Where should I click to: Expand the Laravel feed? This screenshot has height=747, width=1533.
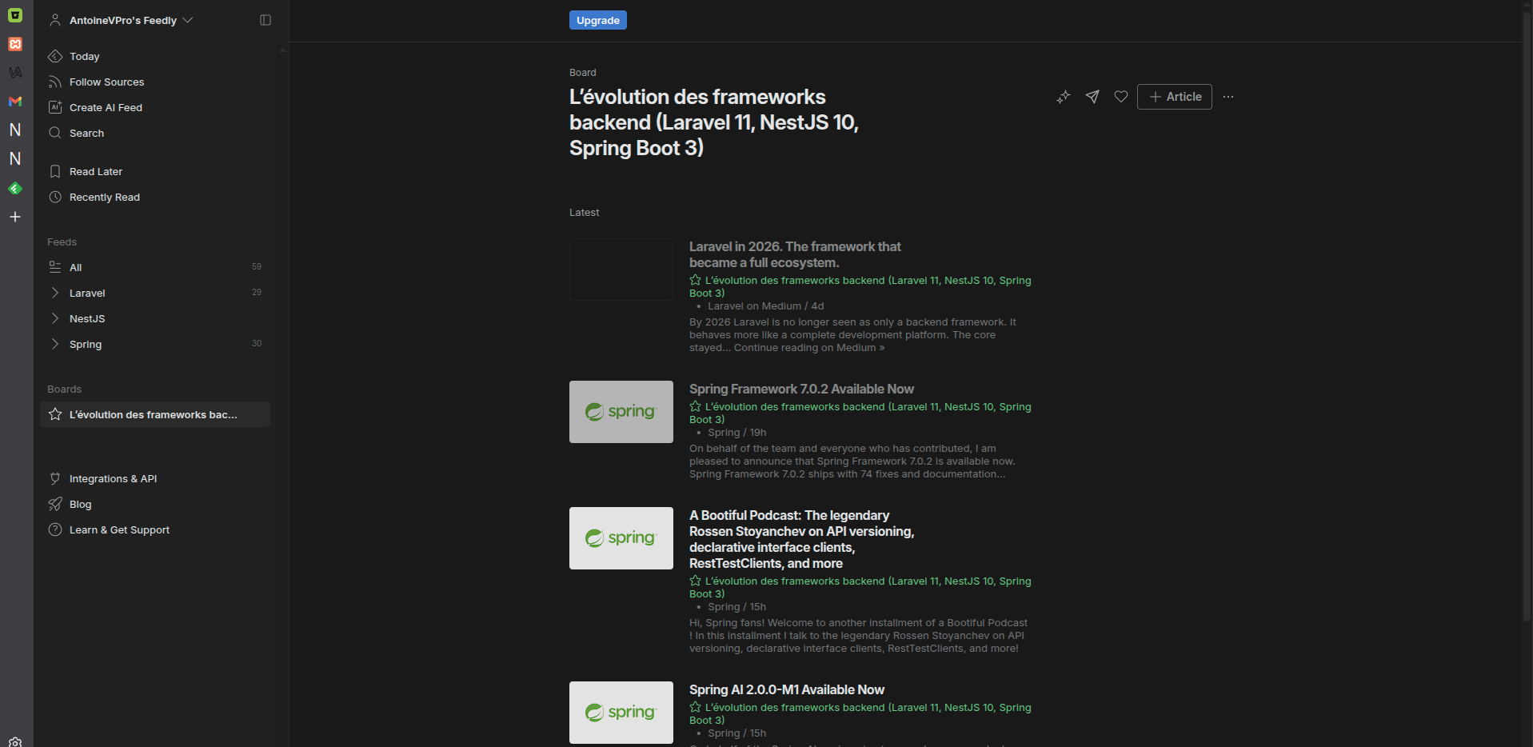pos(54,293)
